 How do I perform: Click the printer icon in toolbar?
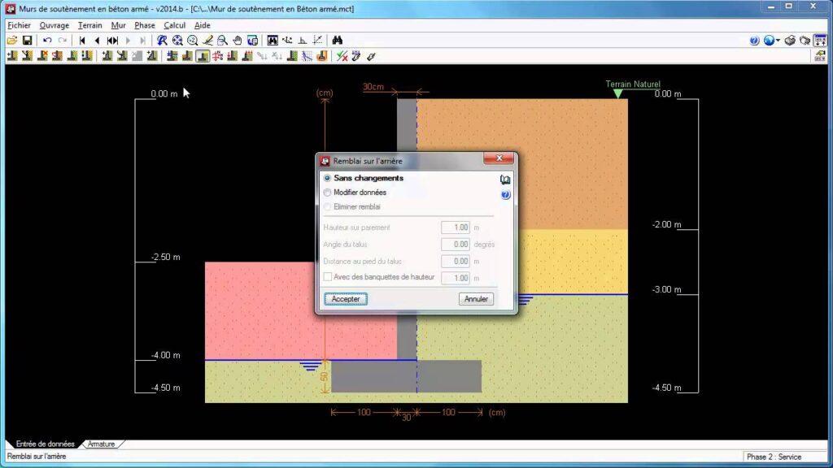[789, 40]
